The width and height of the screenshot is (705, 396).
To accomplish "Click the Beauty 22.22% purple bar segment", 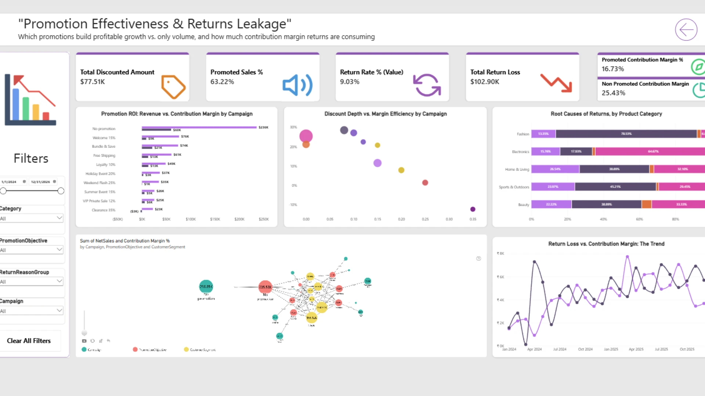I will click(551, 204).
